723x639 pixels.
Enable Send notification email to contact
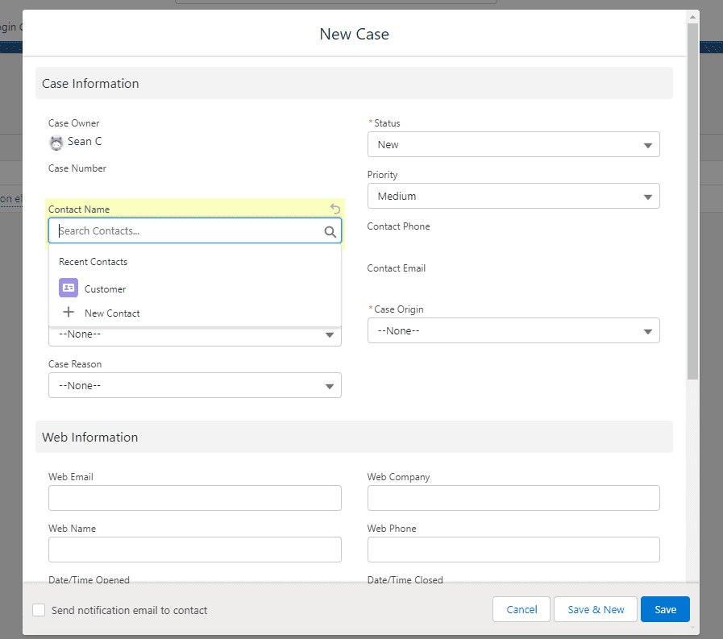coord(39,610)
